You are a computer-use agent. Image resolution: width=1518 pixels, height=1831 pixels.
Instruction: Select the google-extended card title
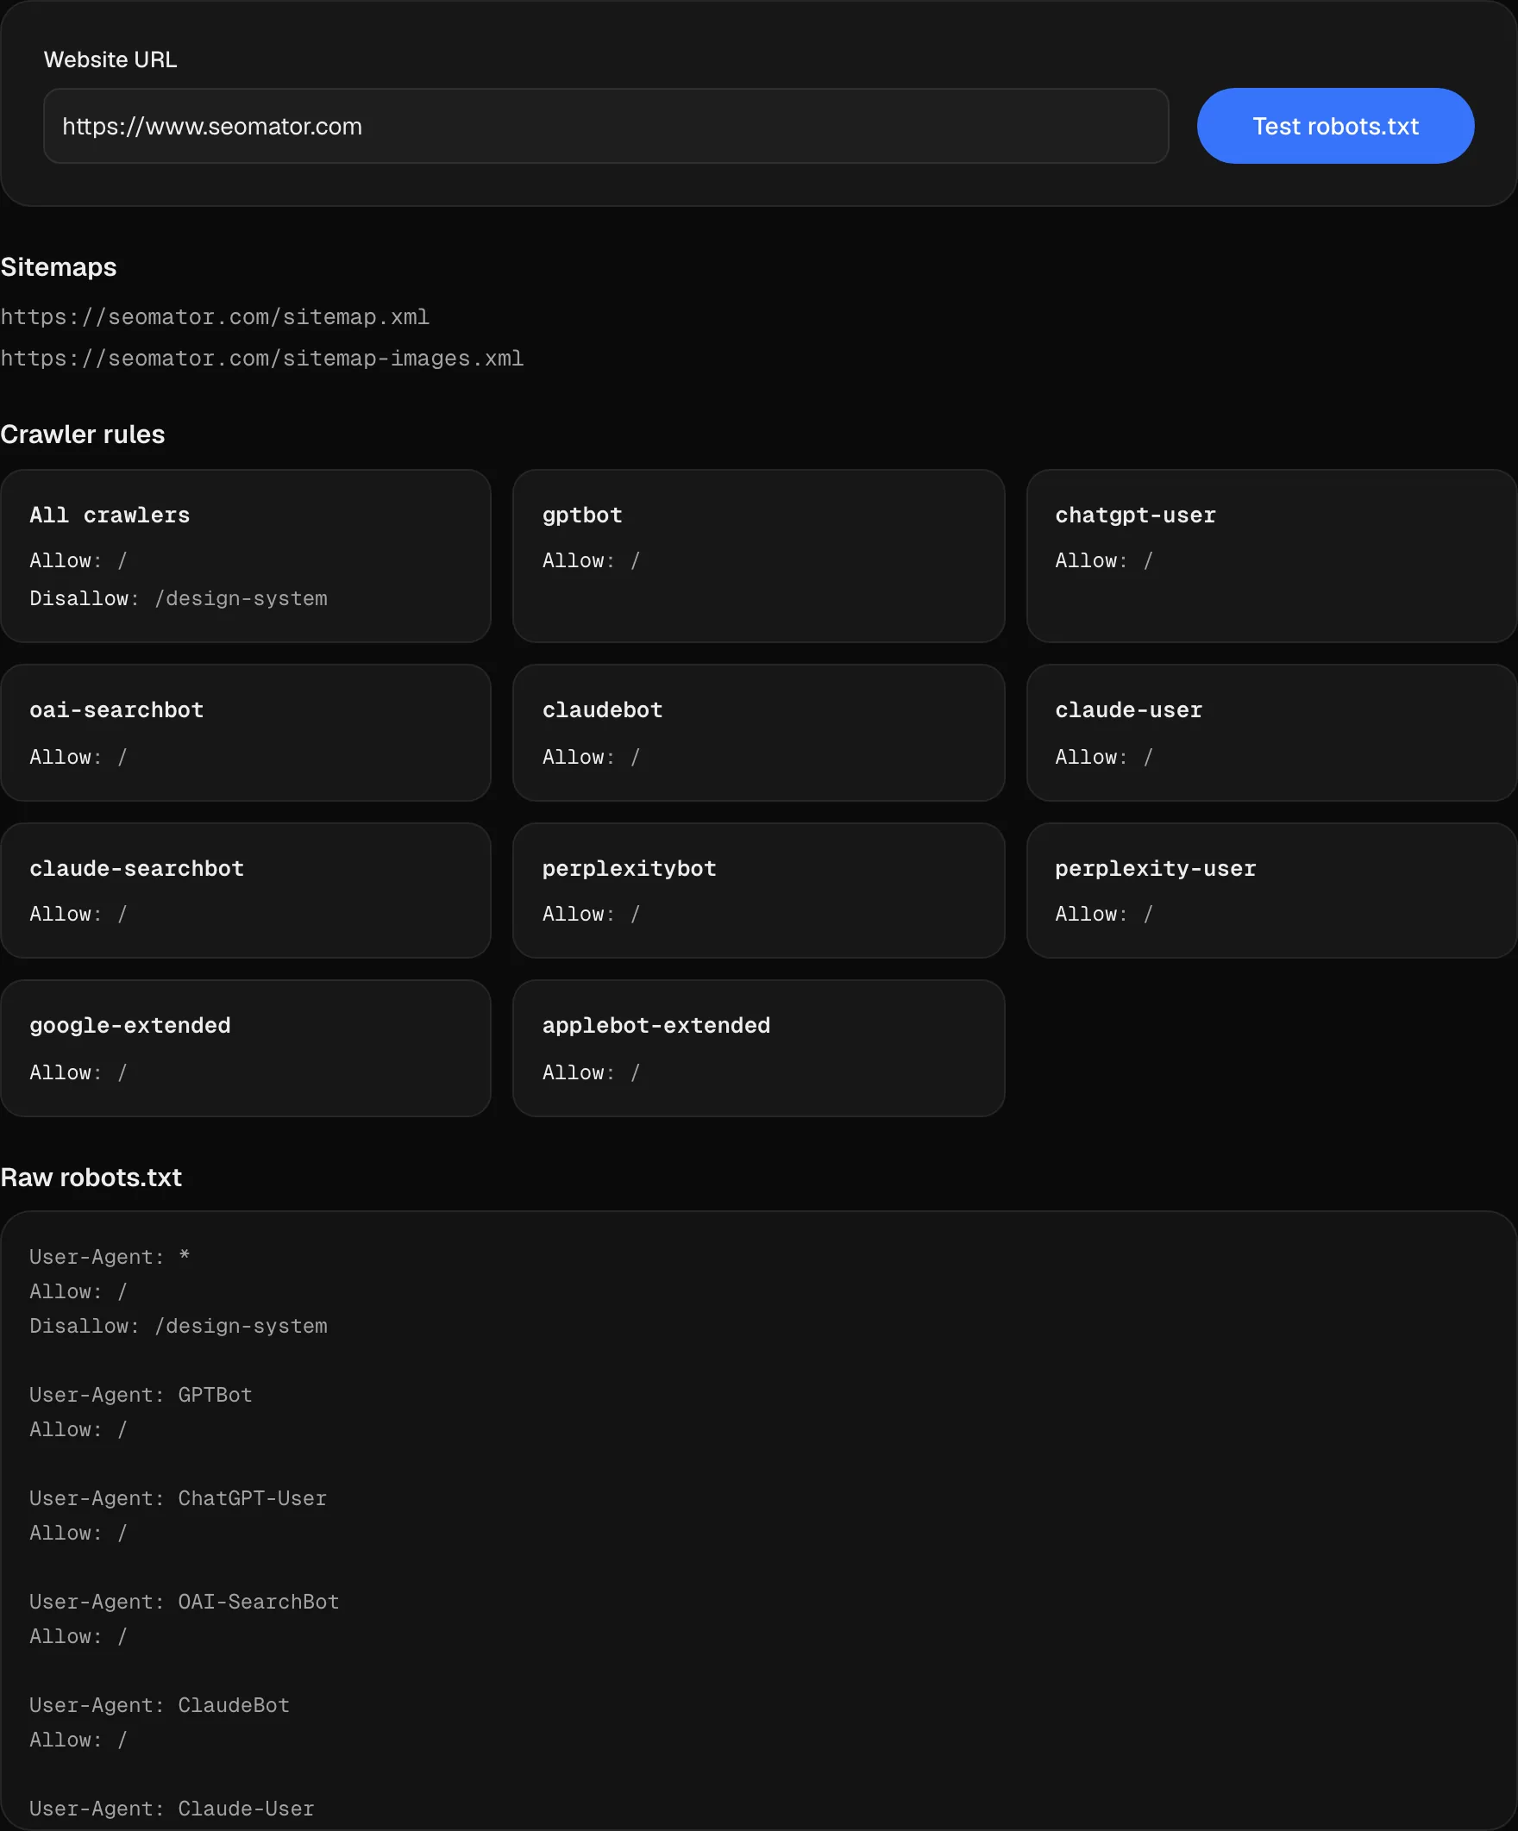(x=130, y=1025)
